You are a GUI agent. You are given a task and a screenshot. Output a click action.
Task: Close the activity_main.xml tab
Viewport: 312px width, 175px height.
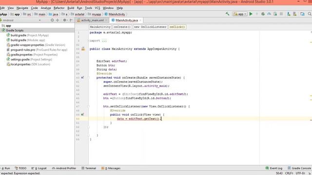point(106,20)
